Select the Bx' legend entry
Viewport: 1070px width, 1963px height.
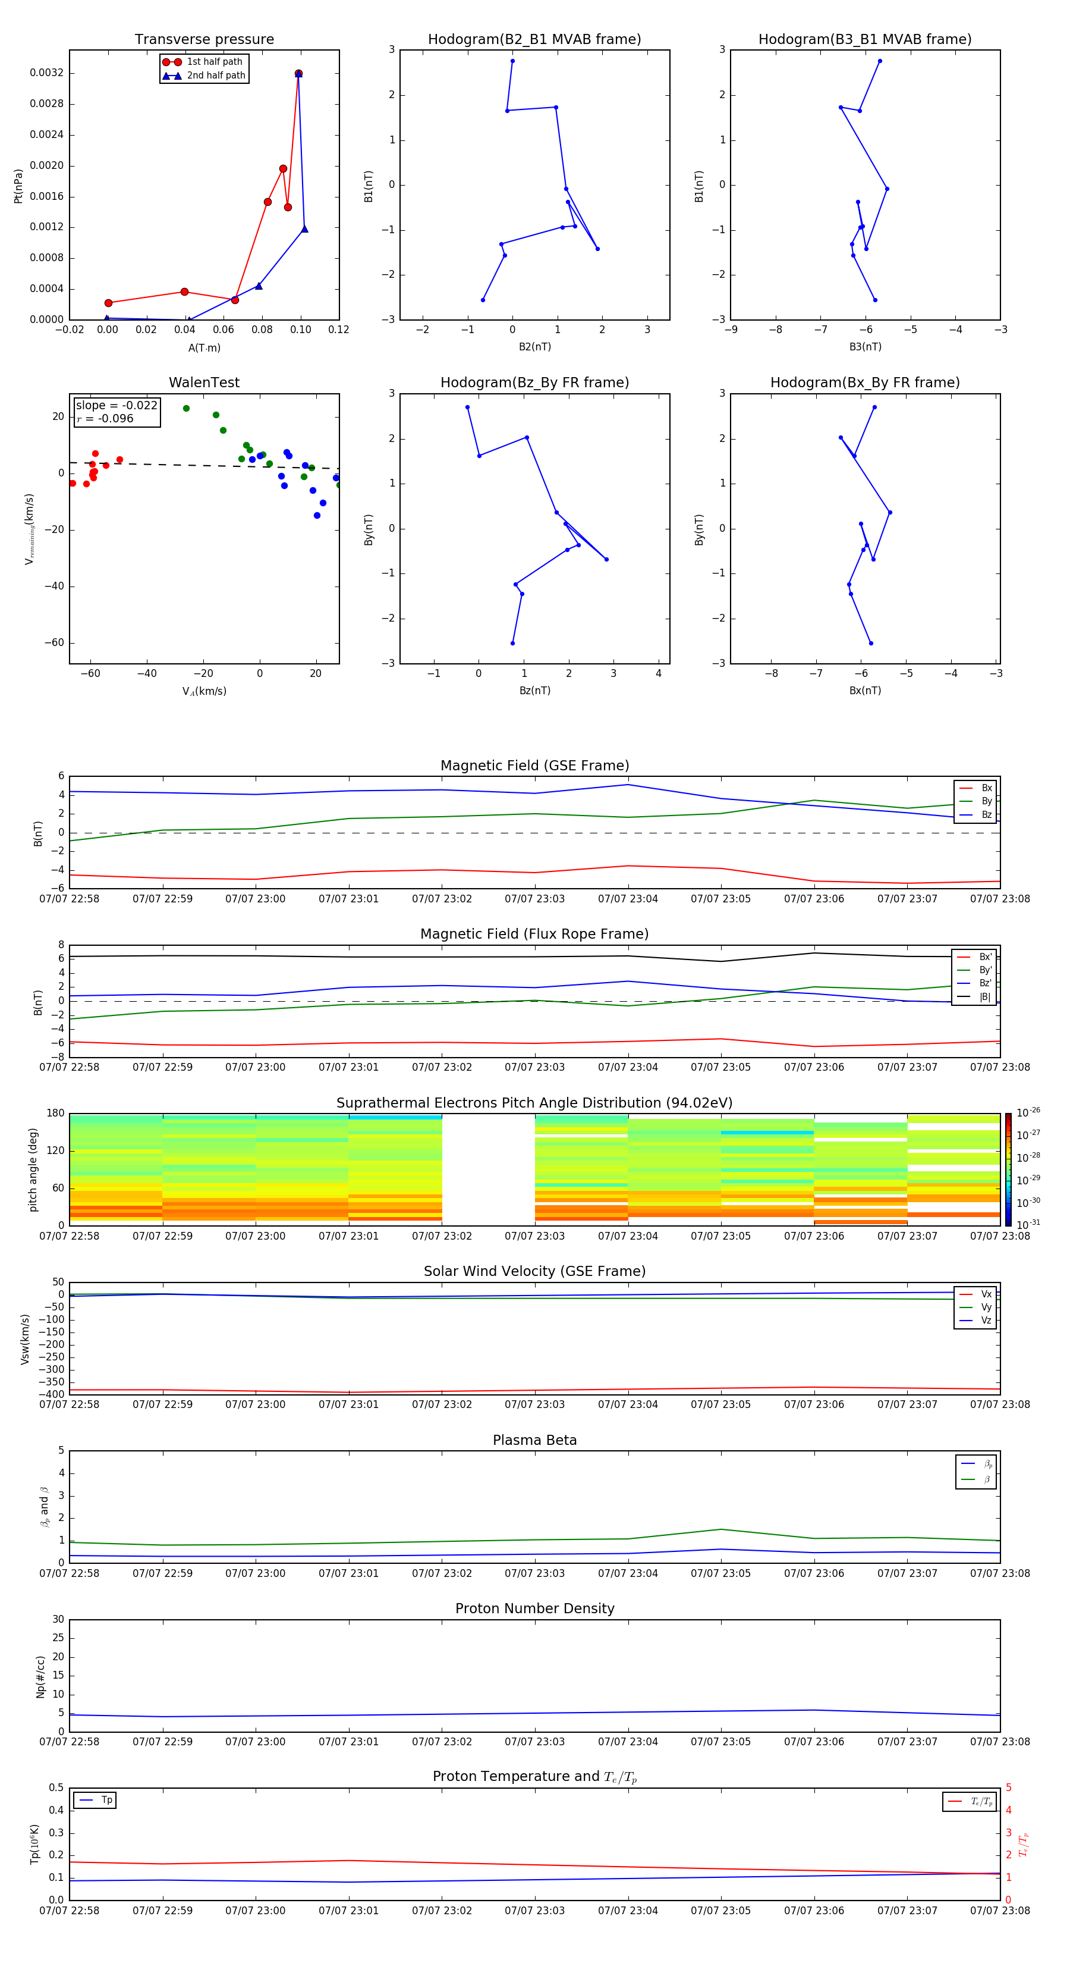975,957
